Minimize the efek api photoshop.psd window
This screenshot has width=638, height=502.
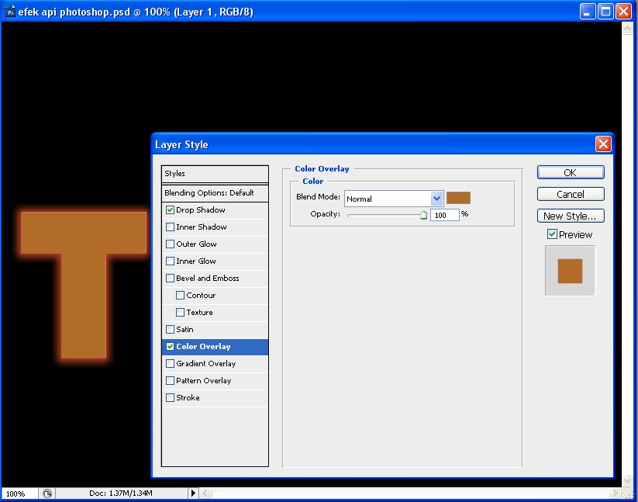(x=587, y=12)
